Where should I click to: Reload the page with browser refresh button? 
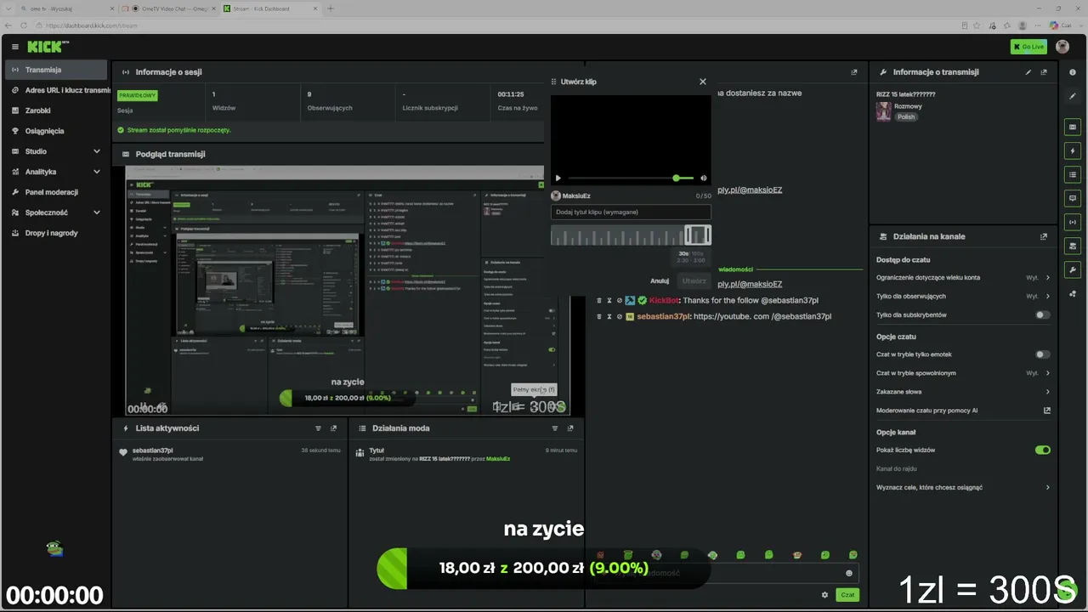(x=24, y=25)
